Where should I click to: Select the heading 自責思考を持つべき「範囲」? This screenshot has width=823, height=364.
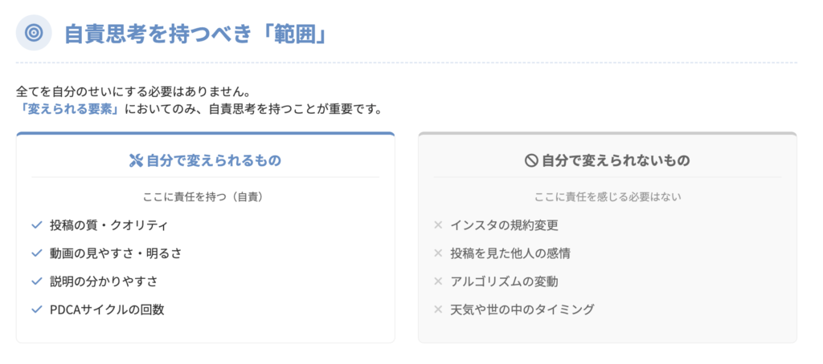coord(194,34)
